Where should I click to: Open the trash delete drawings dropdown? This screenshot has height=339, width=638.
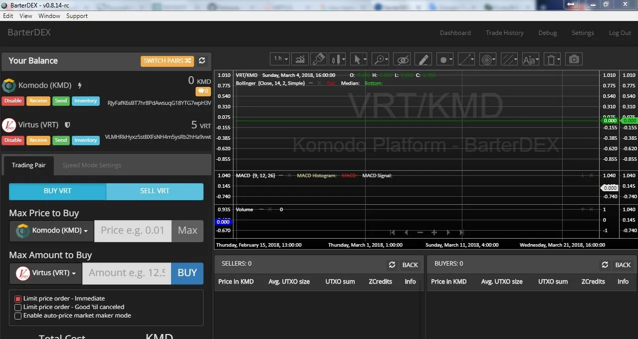tap(552, 59)
